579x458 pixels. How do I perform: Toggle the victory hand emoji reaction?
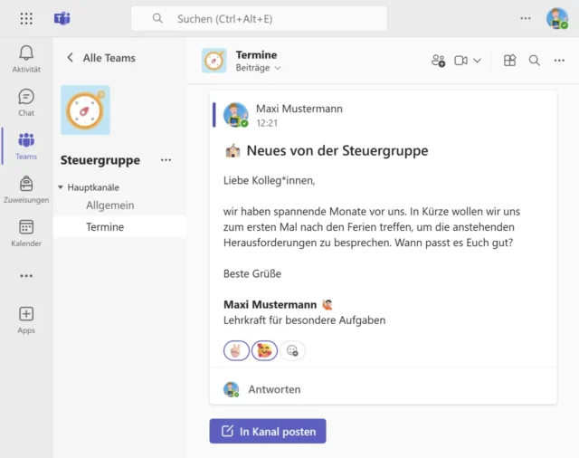coord(236,350)
